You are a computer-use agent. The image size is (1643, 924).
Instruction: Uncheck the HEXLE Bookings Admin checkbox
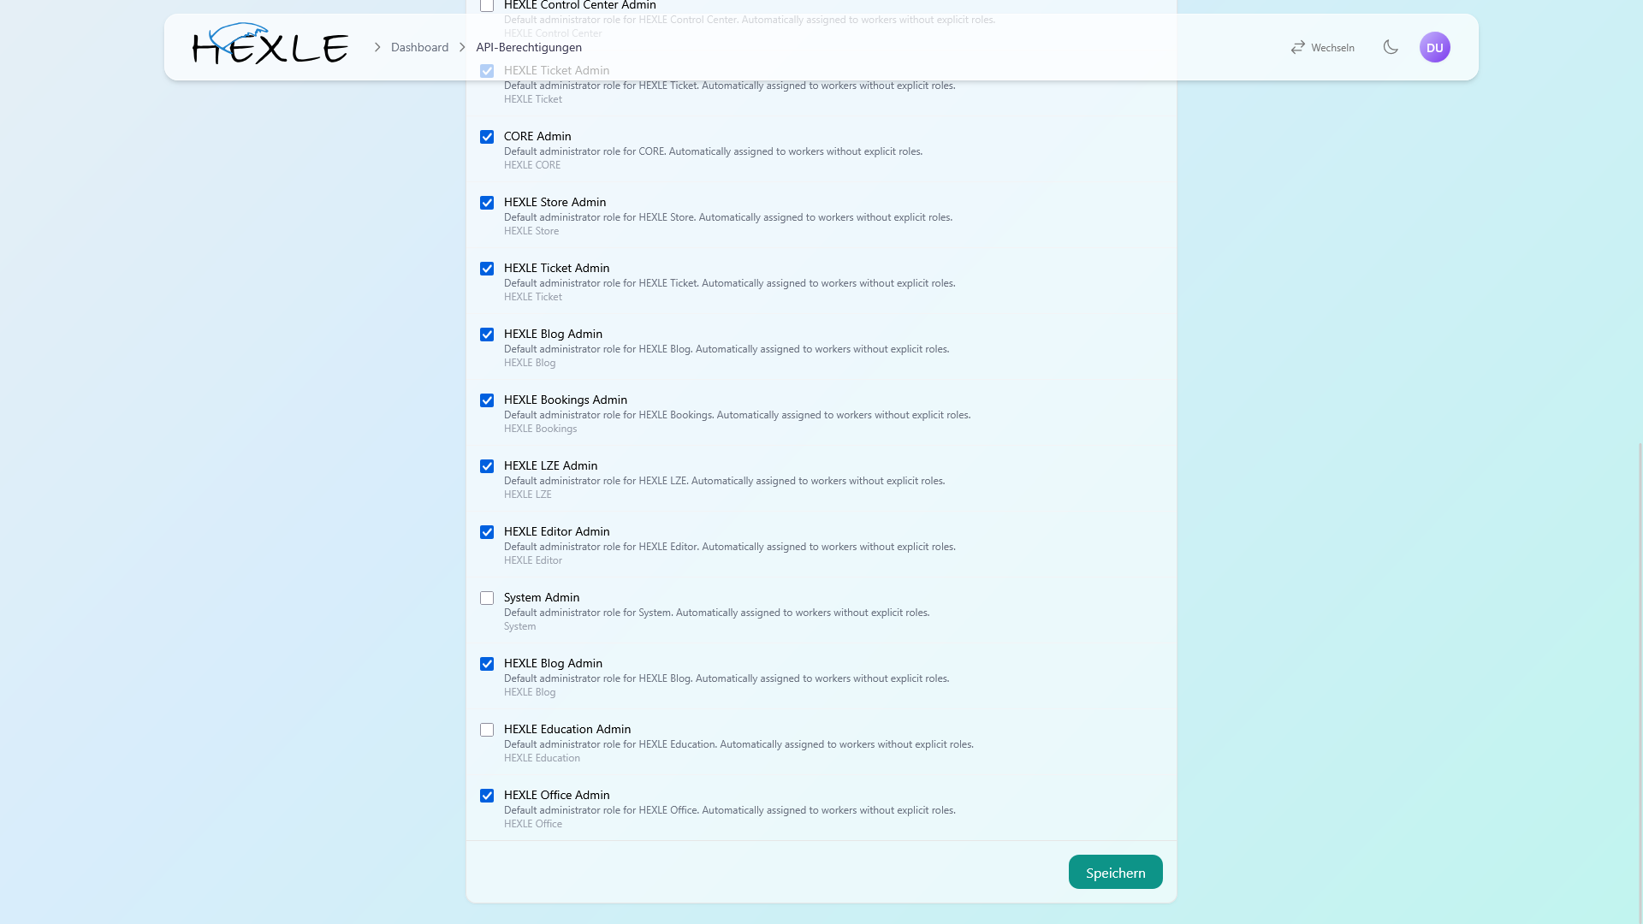(x=487, y=400)
